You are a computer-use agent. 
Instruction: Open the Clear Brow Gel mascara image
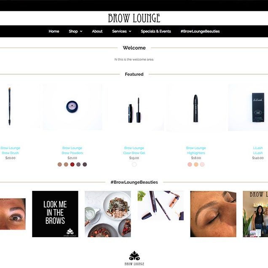[x=134, y=107]
